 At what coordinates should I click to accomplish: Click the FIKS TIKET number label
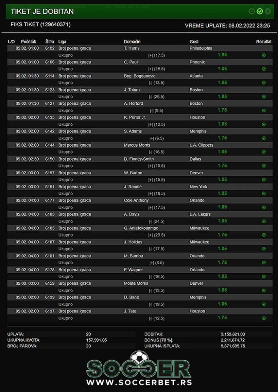pyautogui.click(x=41, y=25)
